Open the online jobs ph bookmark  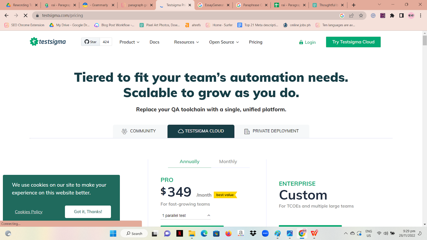297,25
